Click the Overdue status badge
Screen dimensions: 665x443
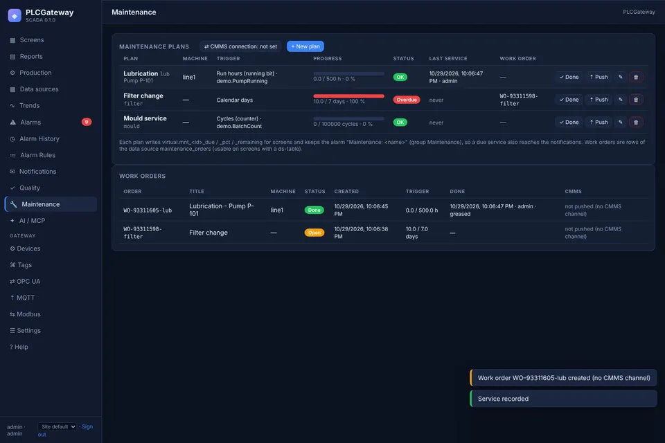click(407, 100)
